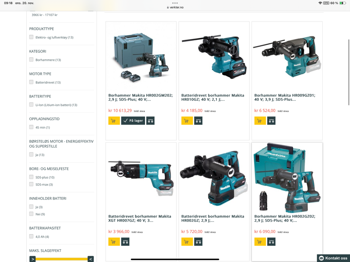Screen dimensions: 350x262
Task: Check Borhammere category filter
Action: pos(31,59)
